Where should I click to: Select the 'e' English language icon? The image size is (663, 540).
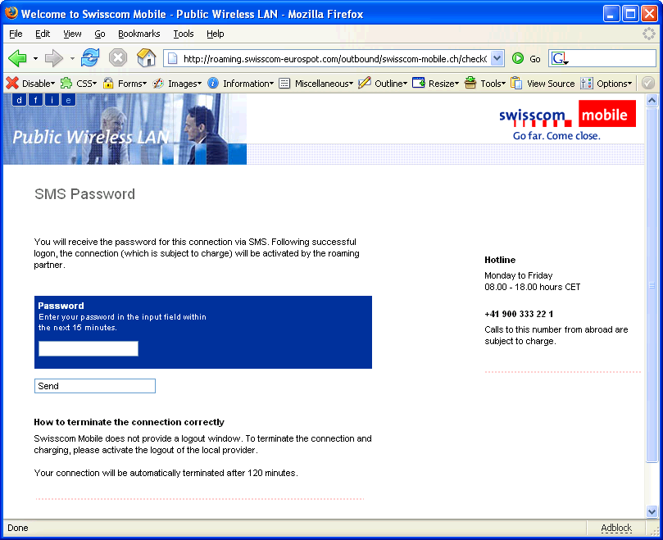pyautogui.click(x=69, y=100)
